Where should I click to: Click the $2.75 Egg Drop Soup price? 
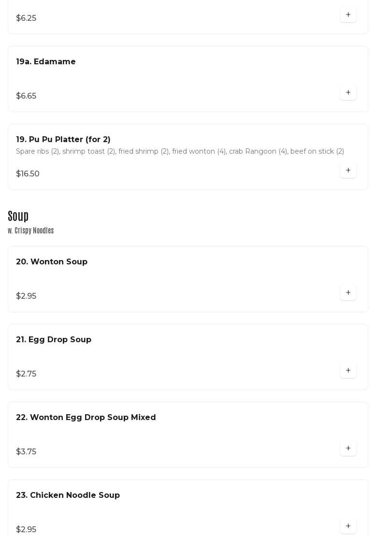pyautogui.click(x=26, y=374)
